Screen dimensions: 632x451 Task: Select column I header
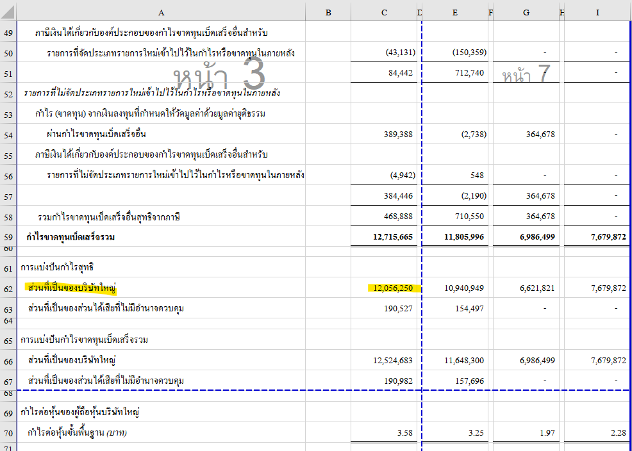point(597,12)
